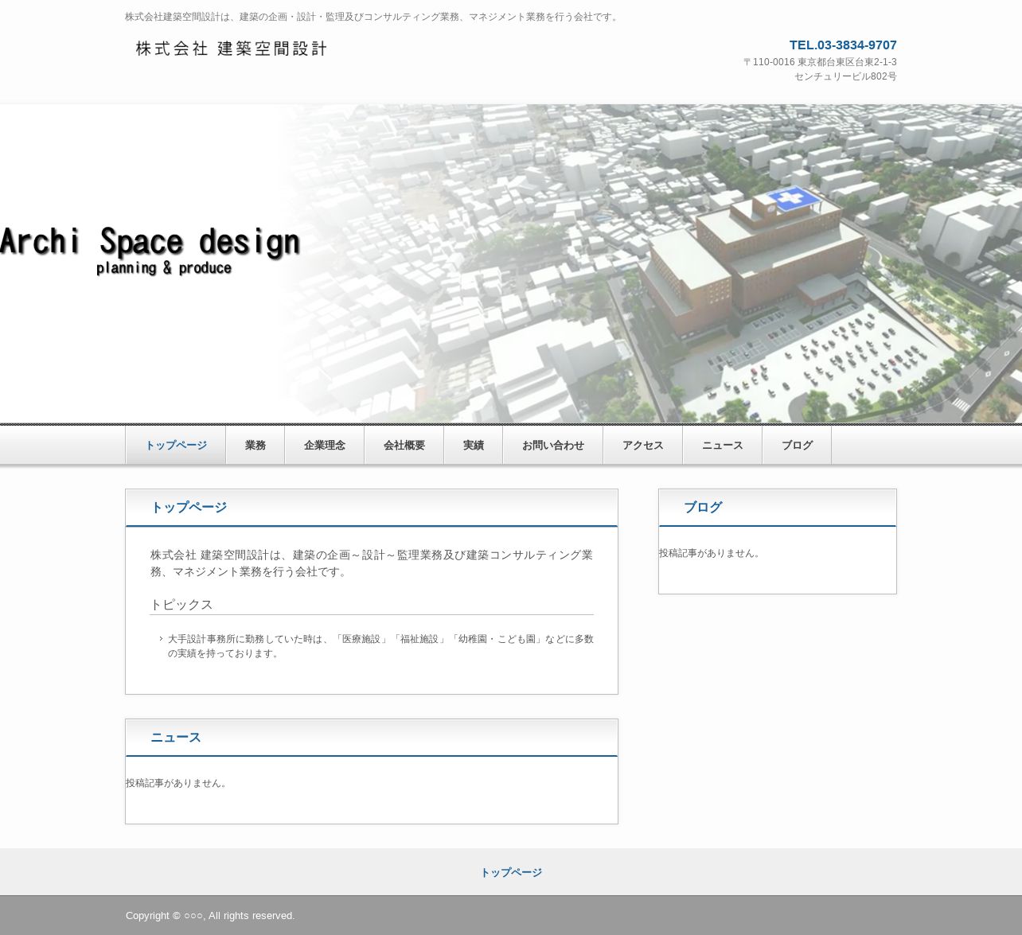Click the センチュリービル802号 address text

click(x=845, y=76)
